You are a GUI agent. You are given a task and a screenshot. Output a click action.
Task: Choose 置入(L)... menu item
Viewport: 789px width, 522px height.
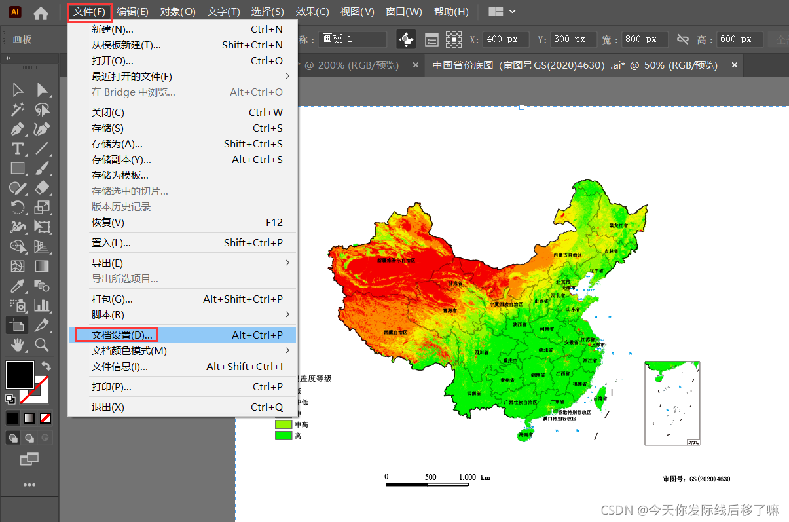point(183,242)
